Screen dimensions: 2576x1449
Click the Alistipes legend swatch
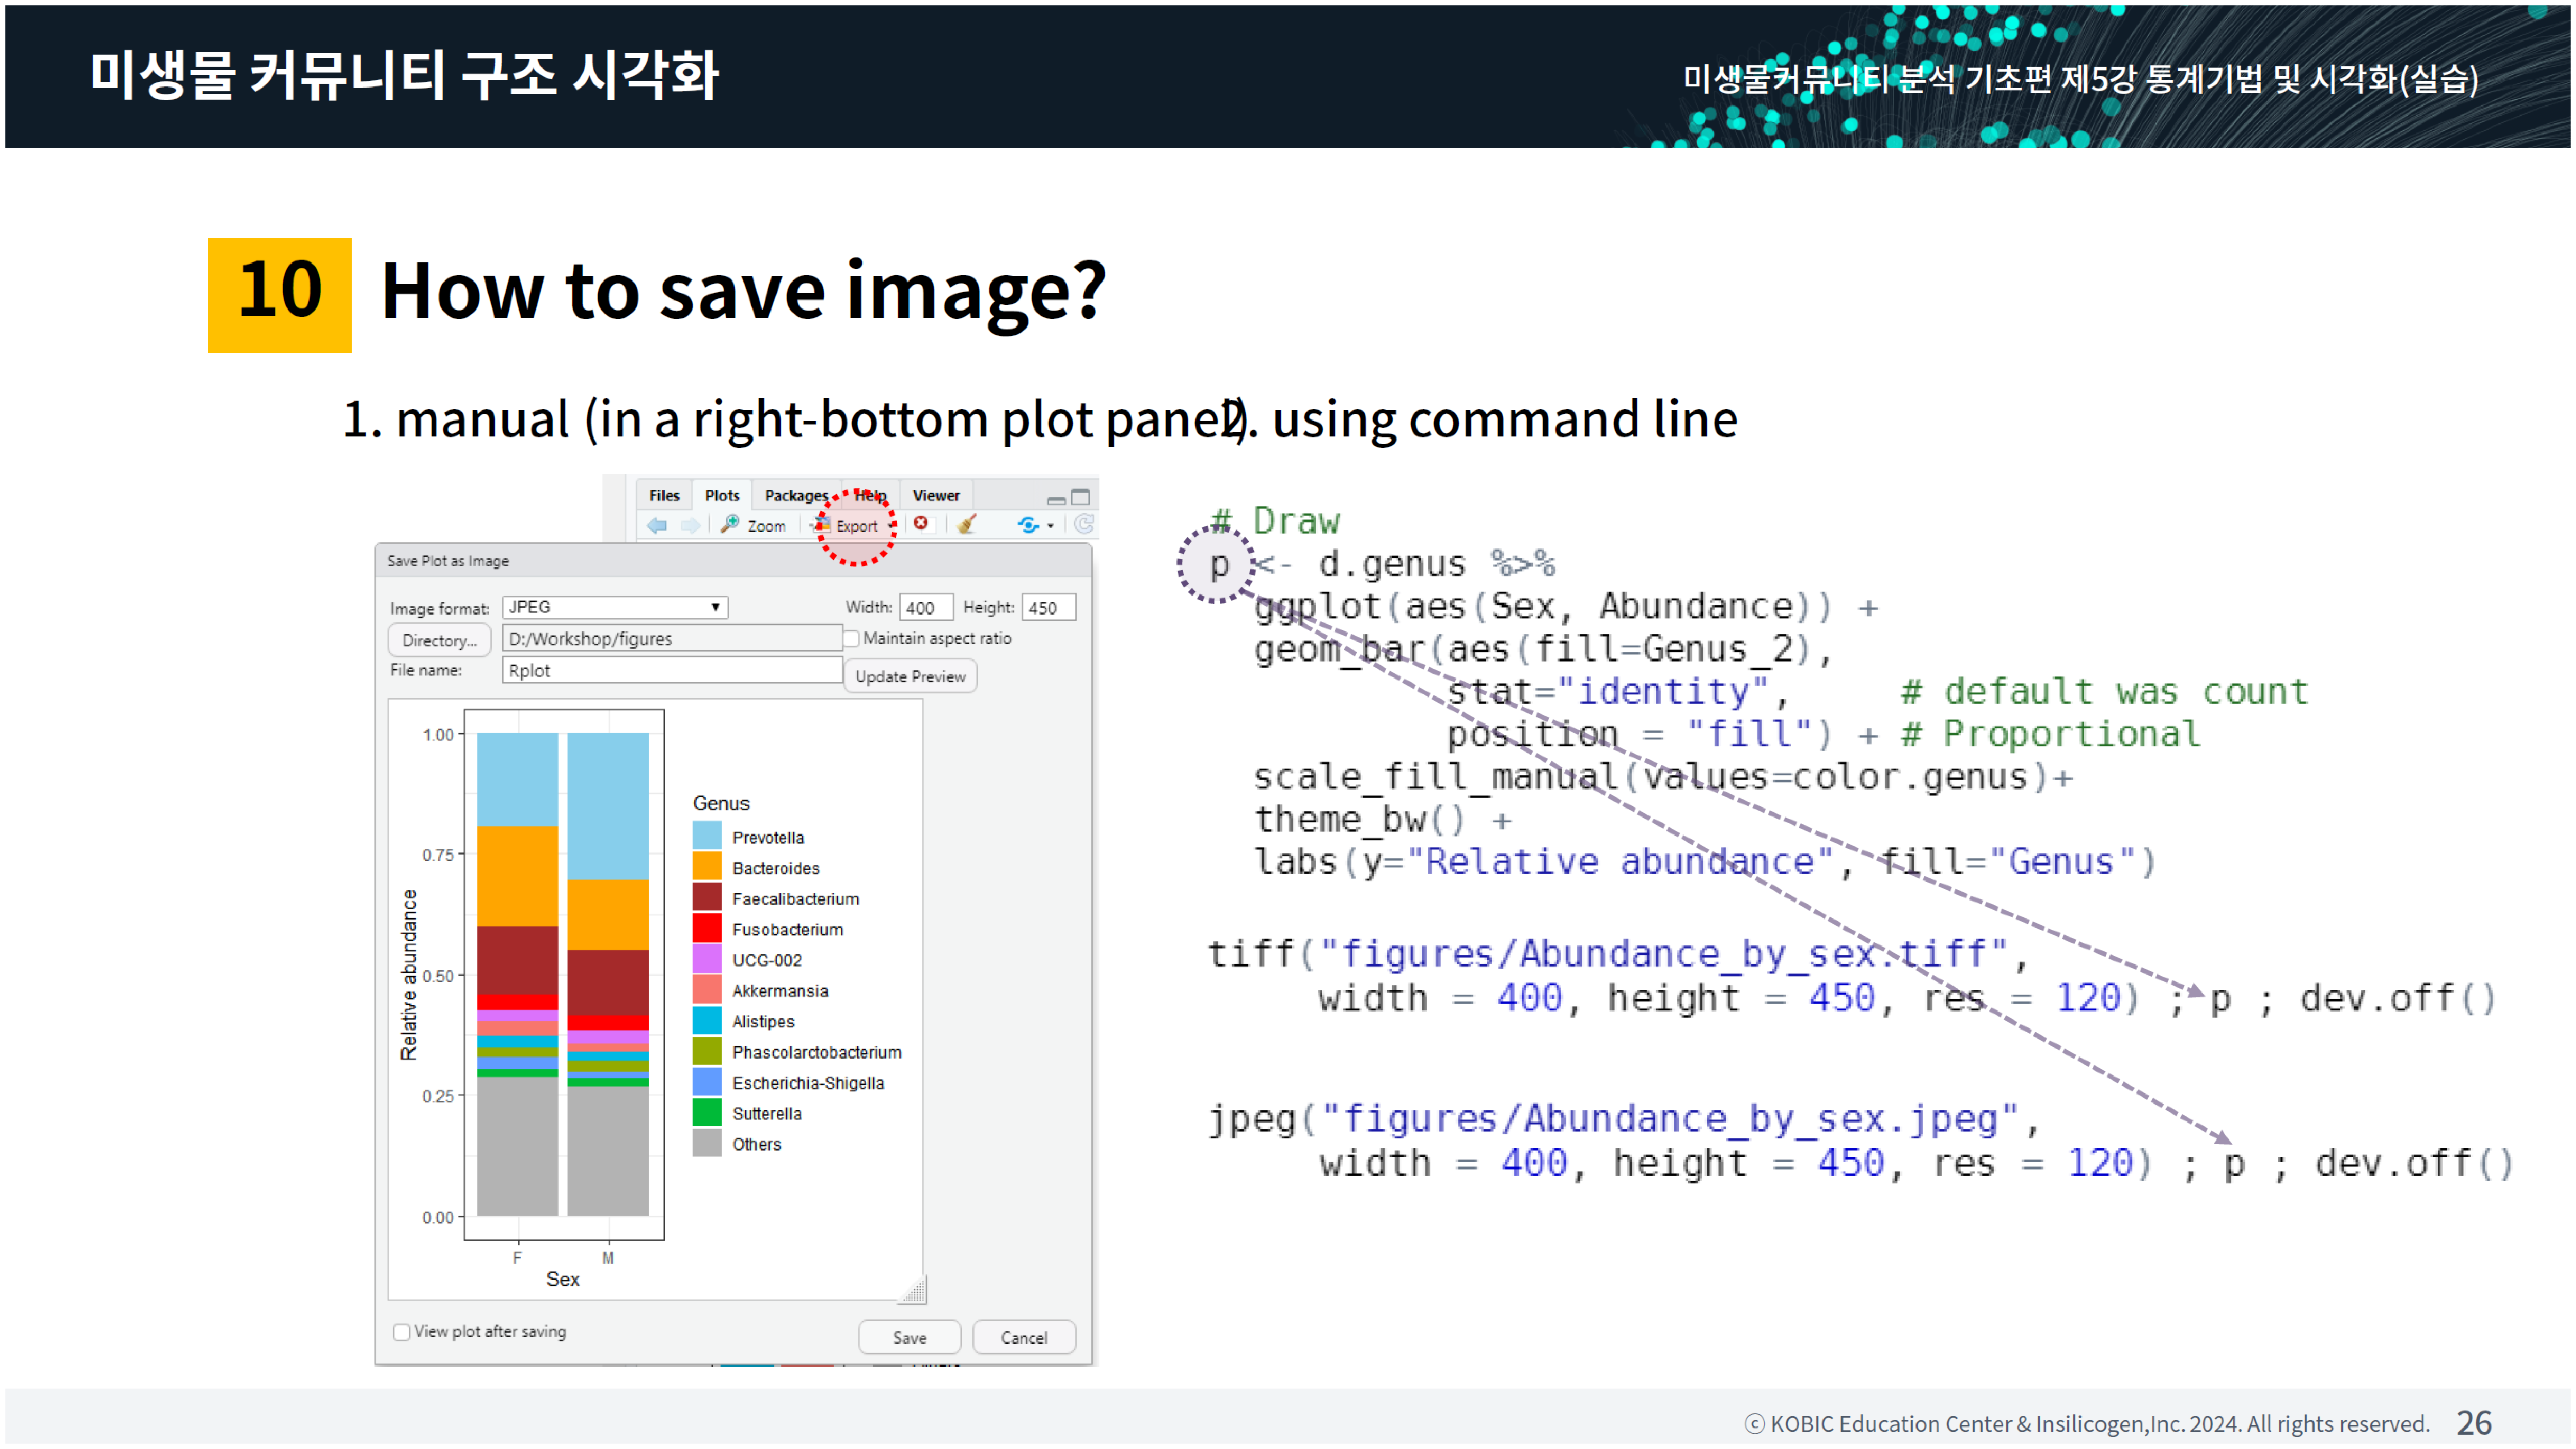pos(707,1021)
